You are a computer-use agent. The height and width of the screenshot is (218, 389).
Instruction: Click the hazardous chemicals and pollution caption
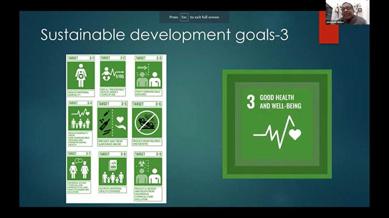pyautogui.click(x=148, y=194)
